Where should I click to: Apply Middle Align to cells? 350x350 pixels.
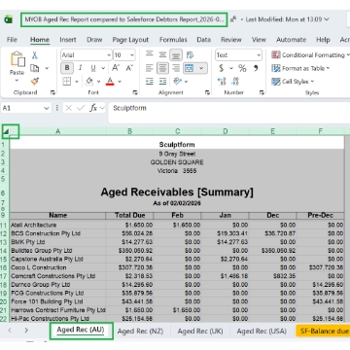coord(162,54)
